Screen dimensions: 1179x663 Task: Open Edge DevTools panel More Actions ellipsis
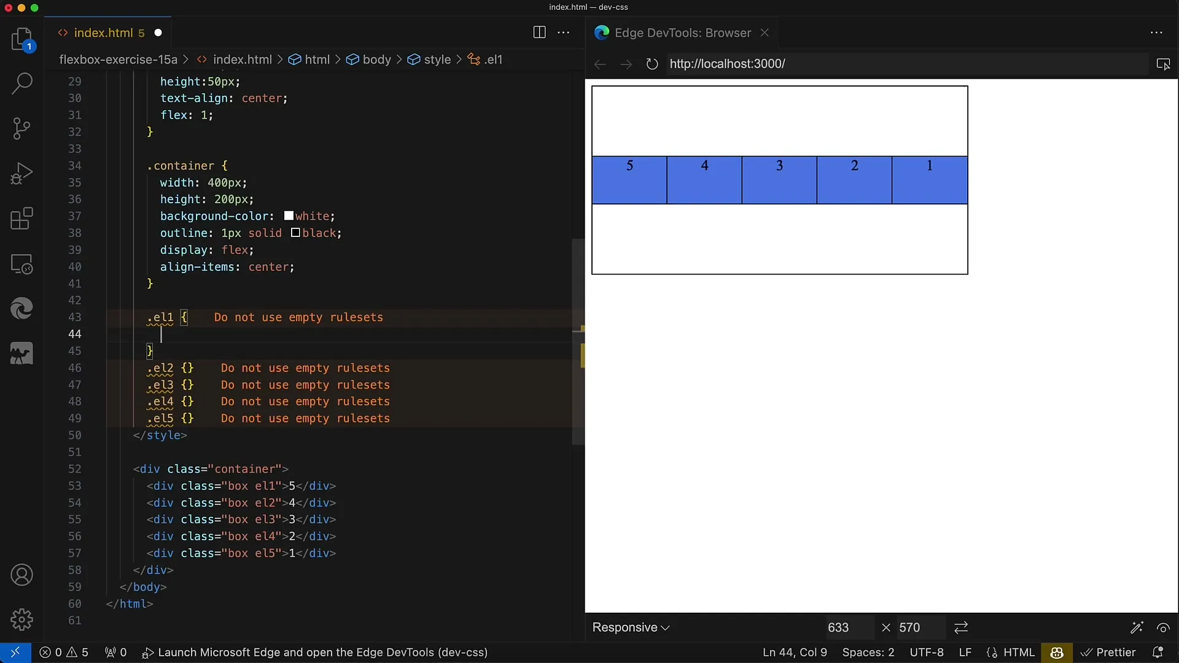(1156, 33)
